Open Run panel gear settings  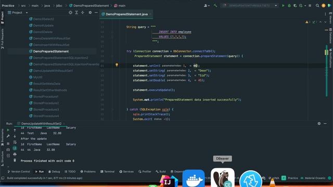(x=319, y=124)
